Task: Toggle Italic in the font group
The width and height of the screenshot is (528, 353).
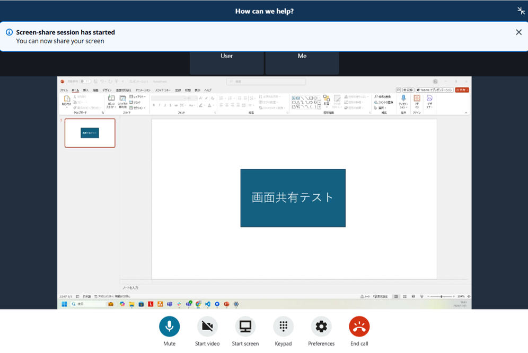Action: 159,105
